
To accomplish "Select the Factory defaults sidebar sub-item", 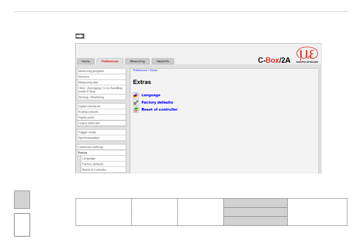I will [x=103, y=164].
